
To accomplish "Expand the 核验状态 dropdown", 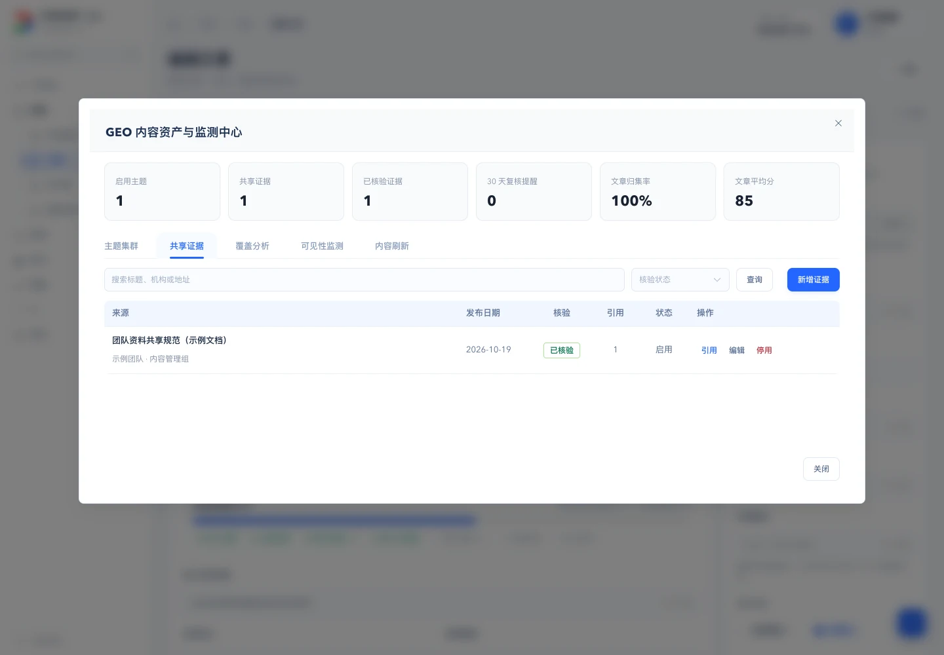I will coord(680,280).
